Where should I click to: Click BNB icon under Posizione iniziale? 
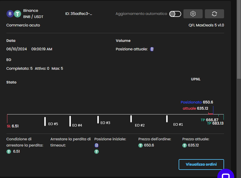click(97, 145)
